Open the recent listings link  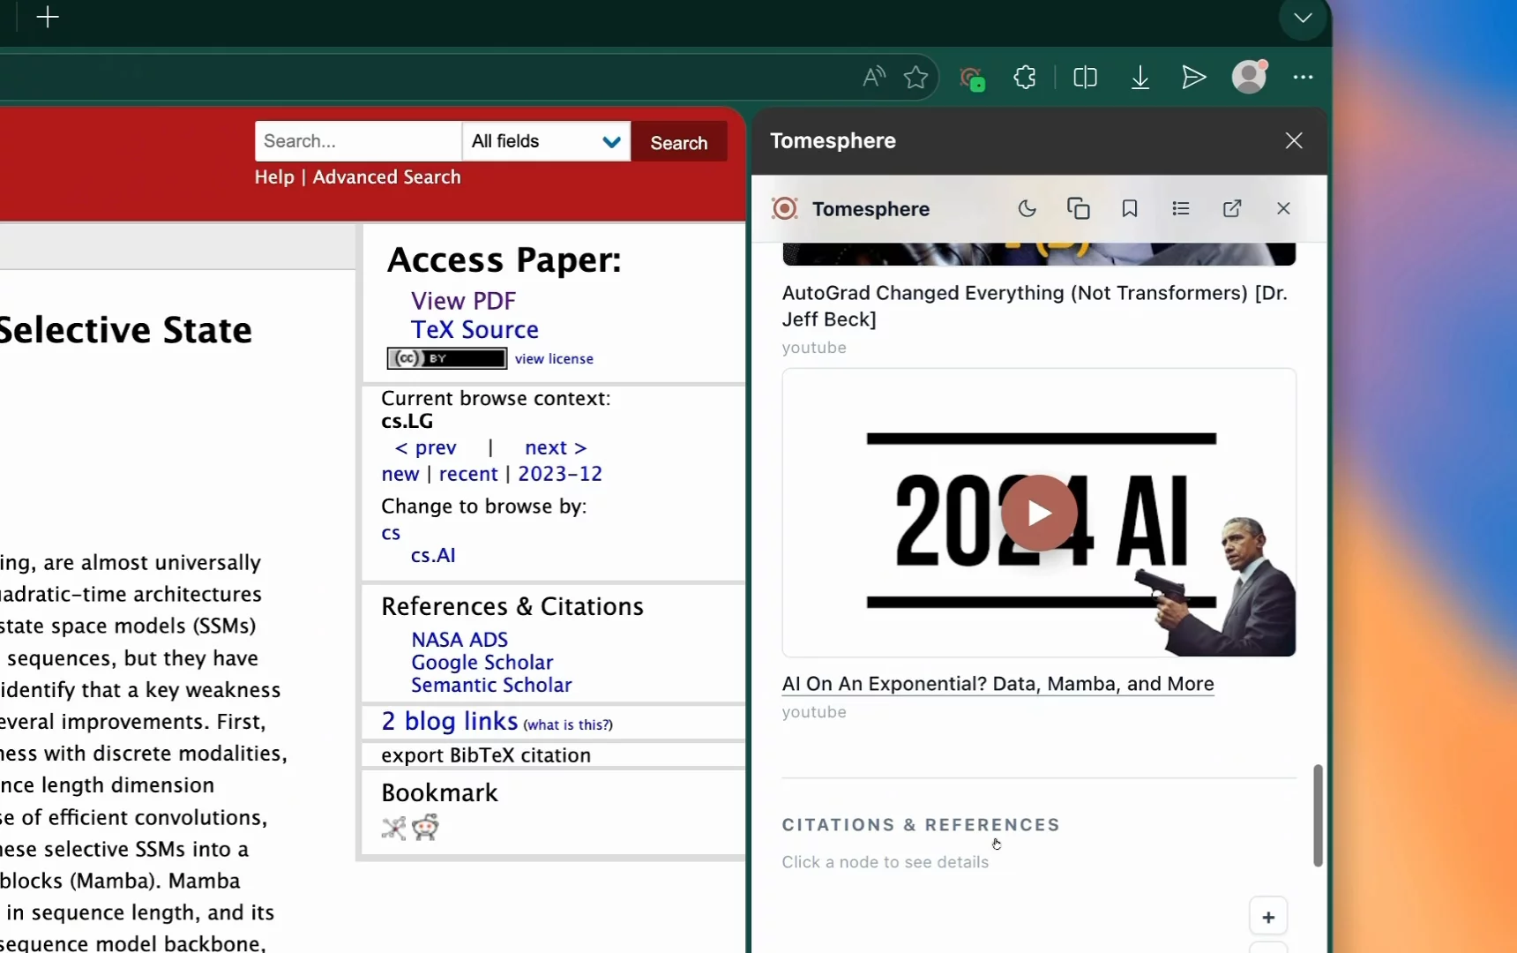click(x=468, y=475)
